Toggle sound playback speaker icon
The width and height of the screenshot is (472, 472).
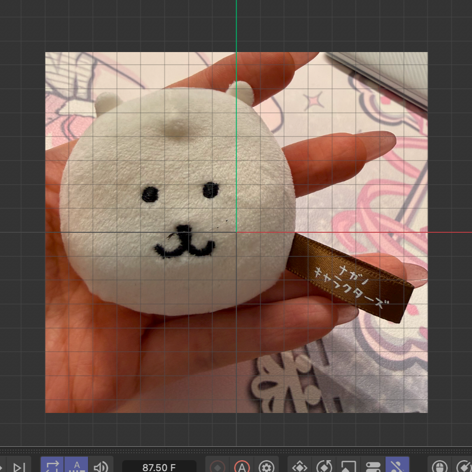pos(101,467)
